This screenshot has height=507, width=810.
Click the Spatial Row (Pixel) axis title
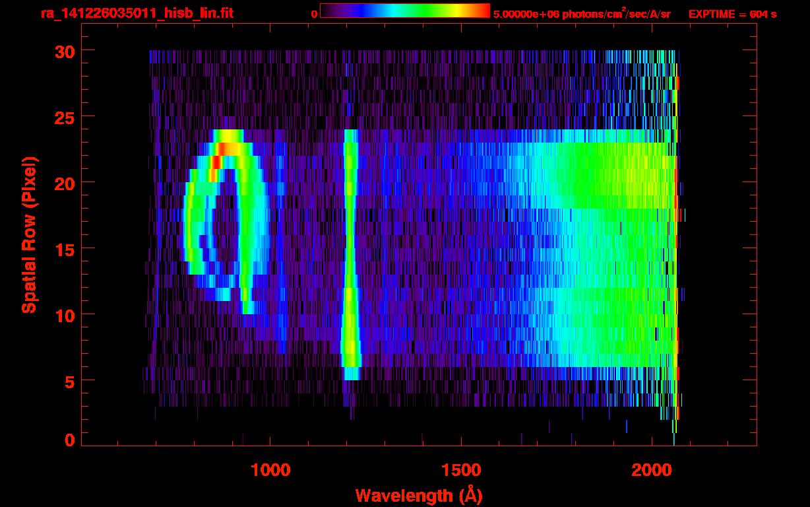tap(29, 235)
